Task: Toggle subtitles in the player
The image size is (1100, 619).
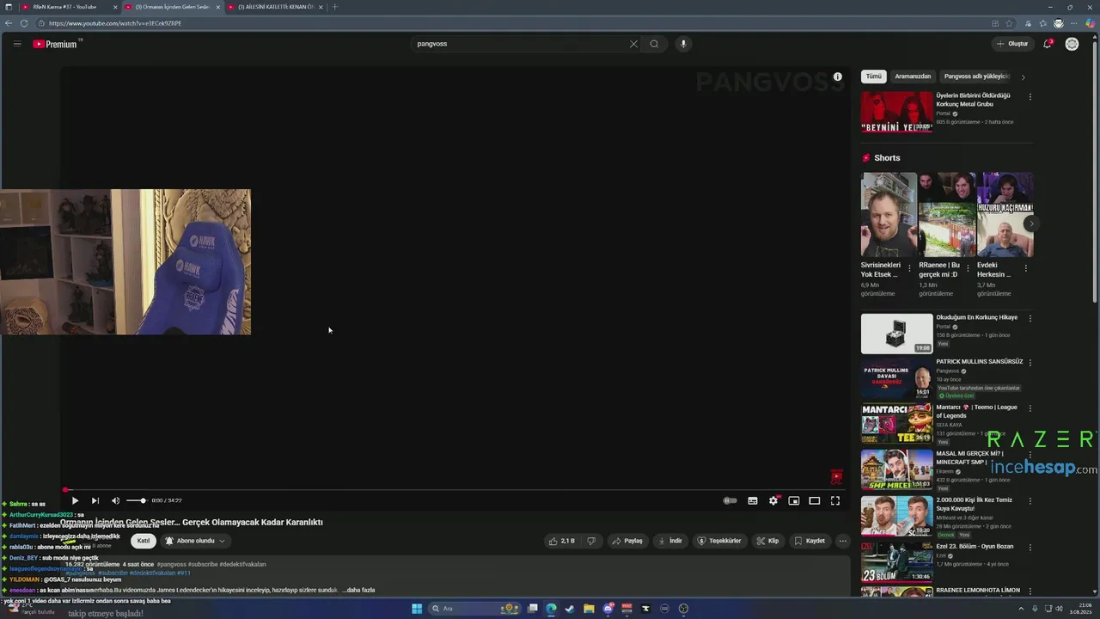Action: tap(753, 500)
